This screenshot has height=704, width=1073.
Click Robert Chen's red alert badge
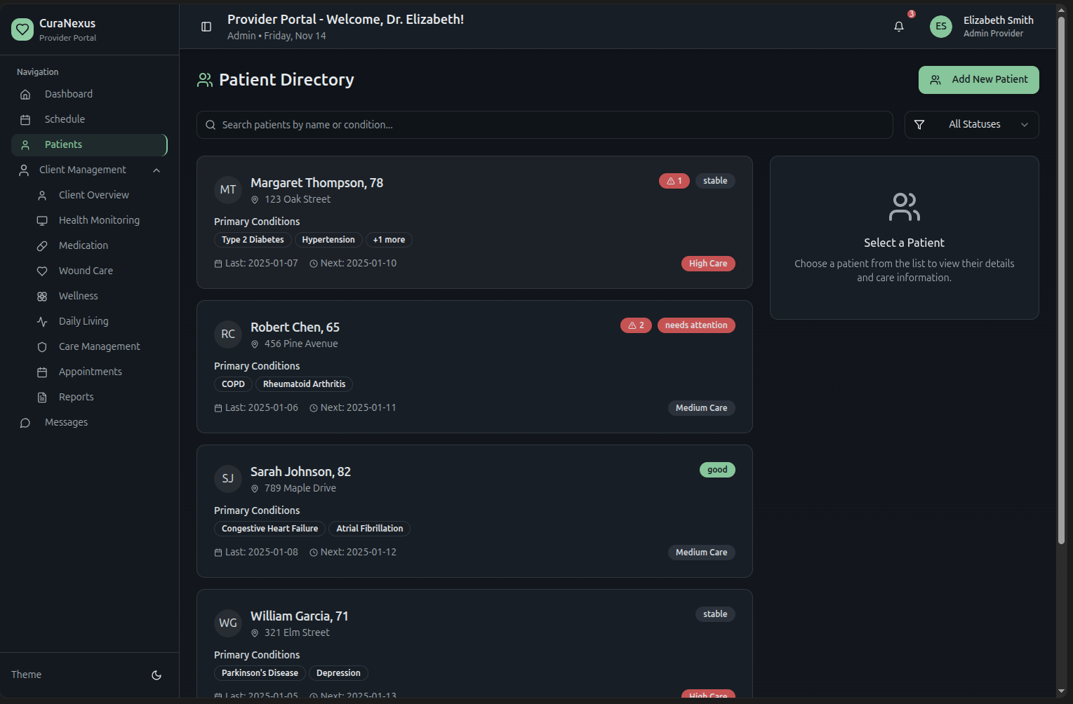click(x=636, y=325)
